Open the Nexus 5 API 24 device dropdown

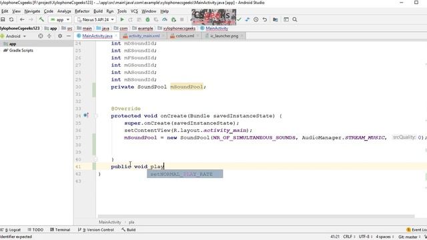tap(95, 19)
